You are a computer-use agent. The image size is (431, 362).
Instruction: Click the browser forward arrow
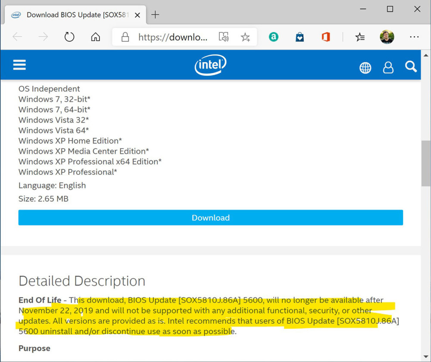tap(43, 37)
